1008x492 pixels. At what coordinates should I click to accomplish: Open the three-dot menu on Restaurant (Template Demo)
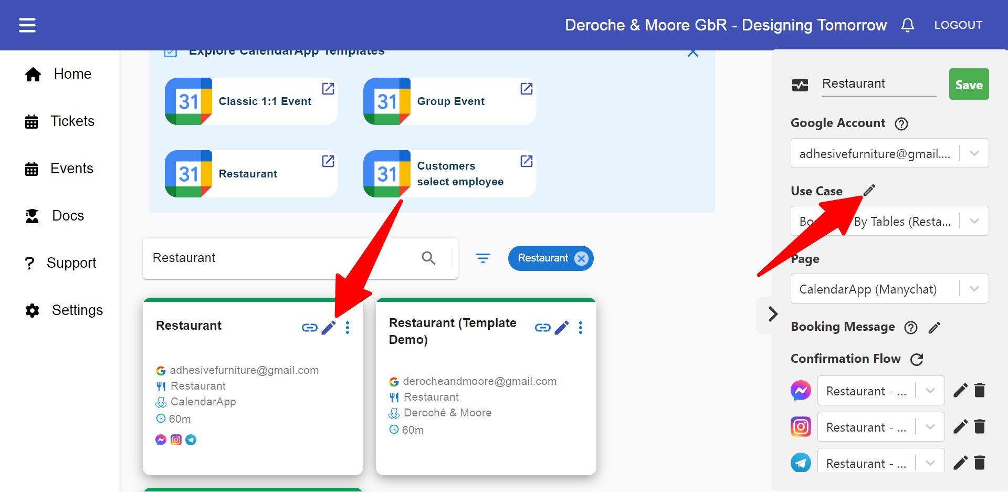pyautogui.click(x=581, y=328)
